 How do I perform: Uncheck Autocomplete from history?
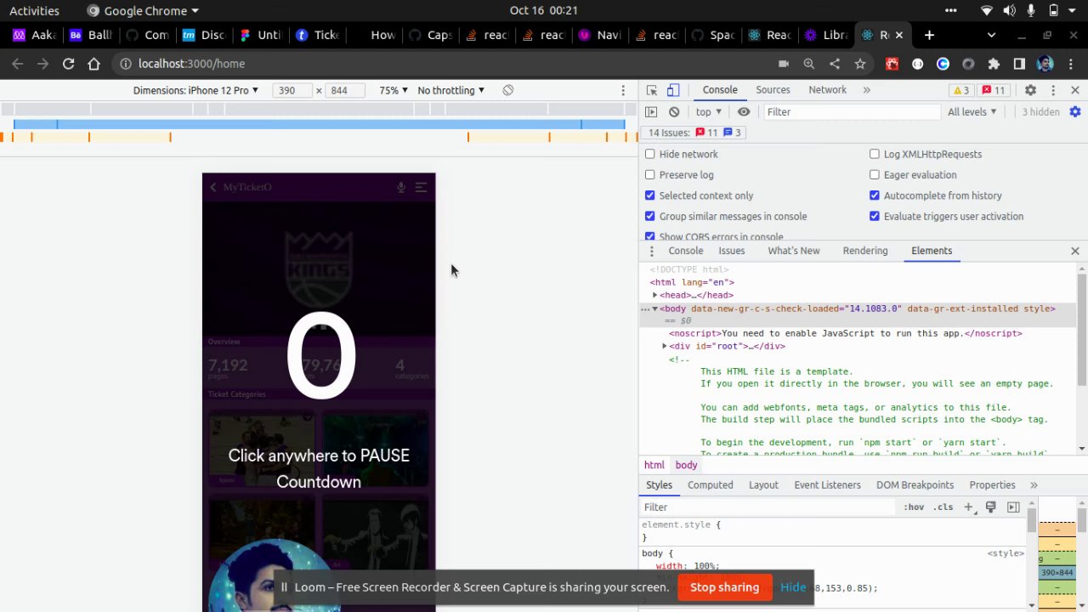coord(875,195)
